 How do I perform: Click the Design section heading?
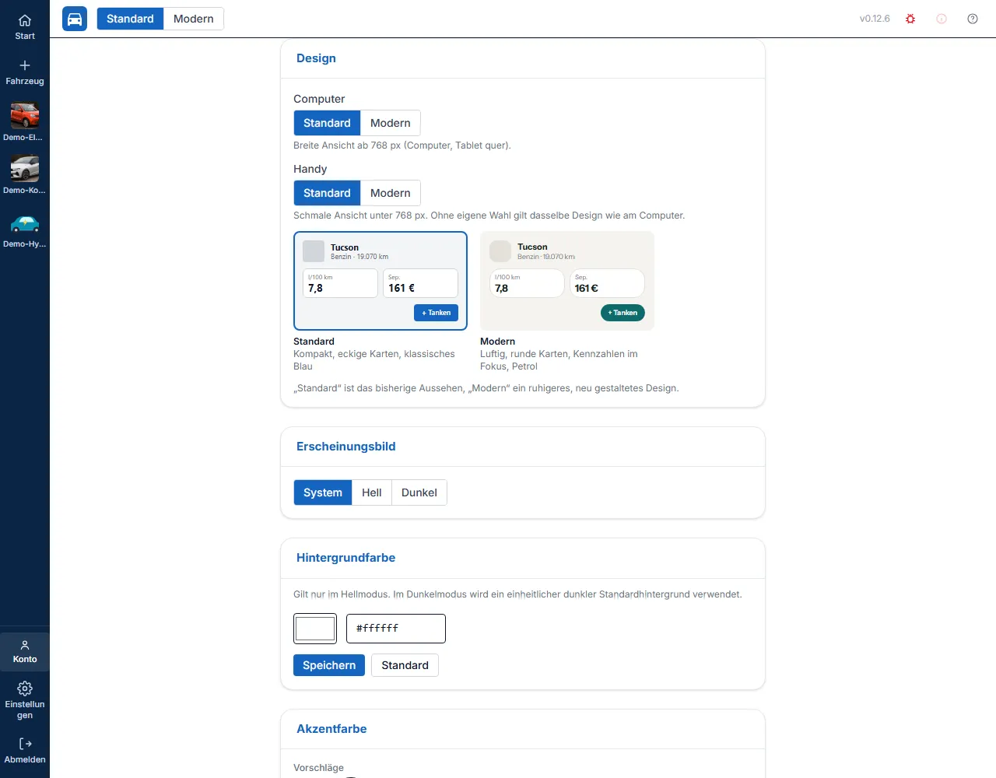pos(316,58)
